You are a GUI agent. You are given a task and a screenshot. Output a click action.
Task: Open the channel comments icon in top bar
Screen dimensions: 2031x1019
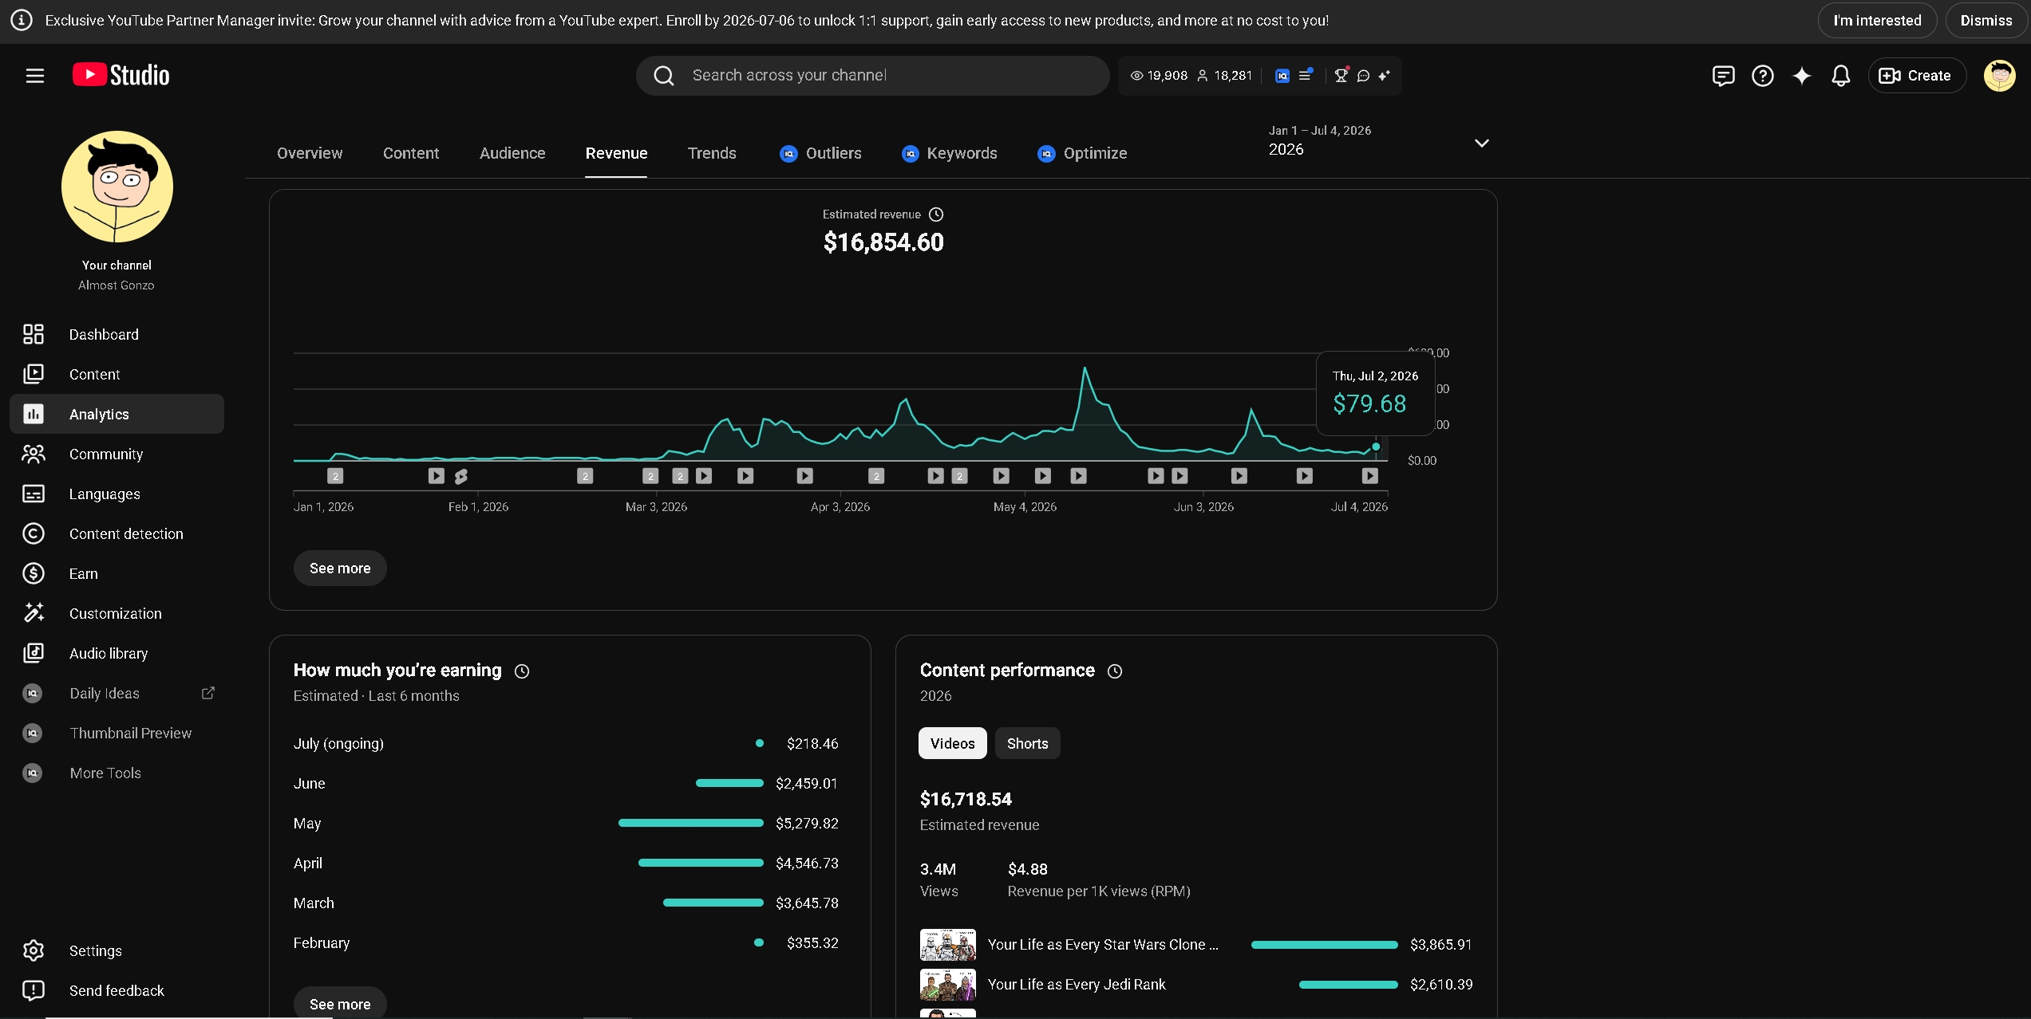tap(1723, 76)
